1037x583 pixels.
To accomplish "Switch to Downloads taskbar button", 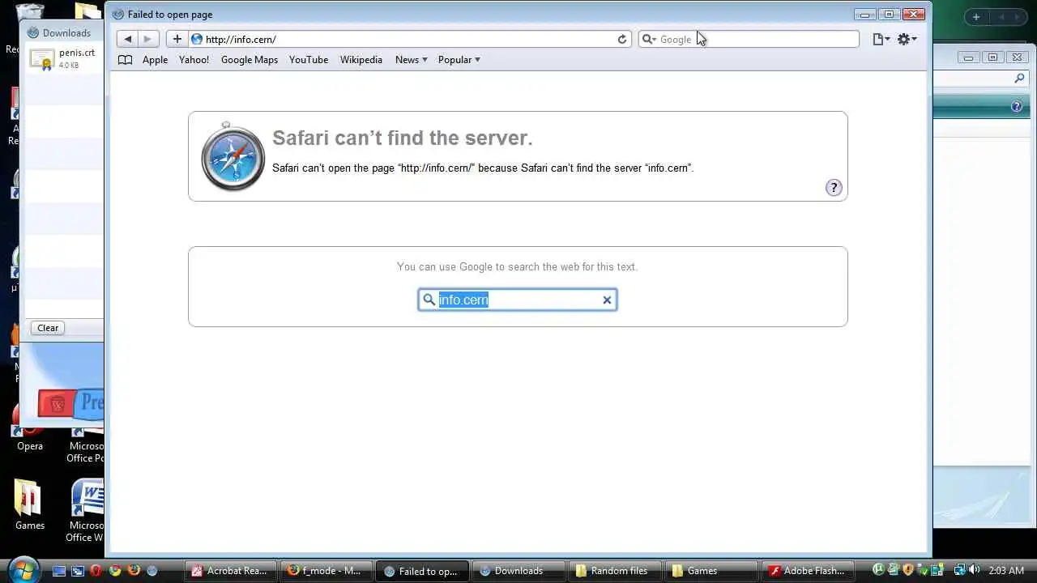I will click(518, 571).
